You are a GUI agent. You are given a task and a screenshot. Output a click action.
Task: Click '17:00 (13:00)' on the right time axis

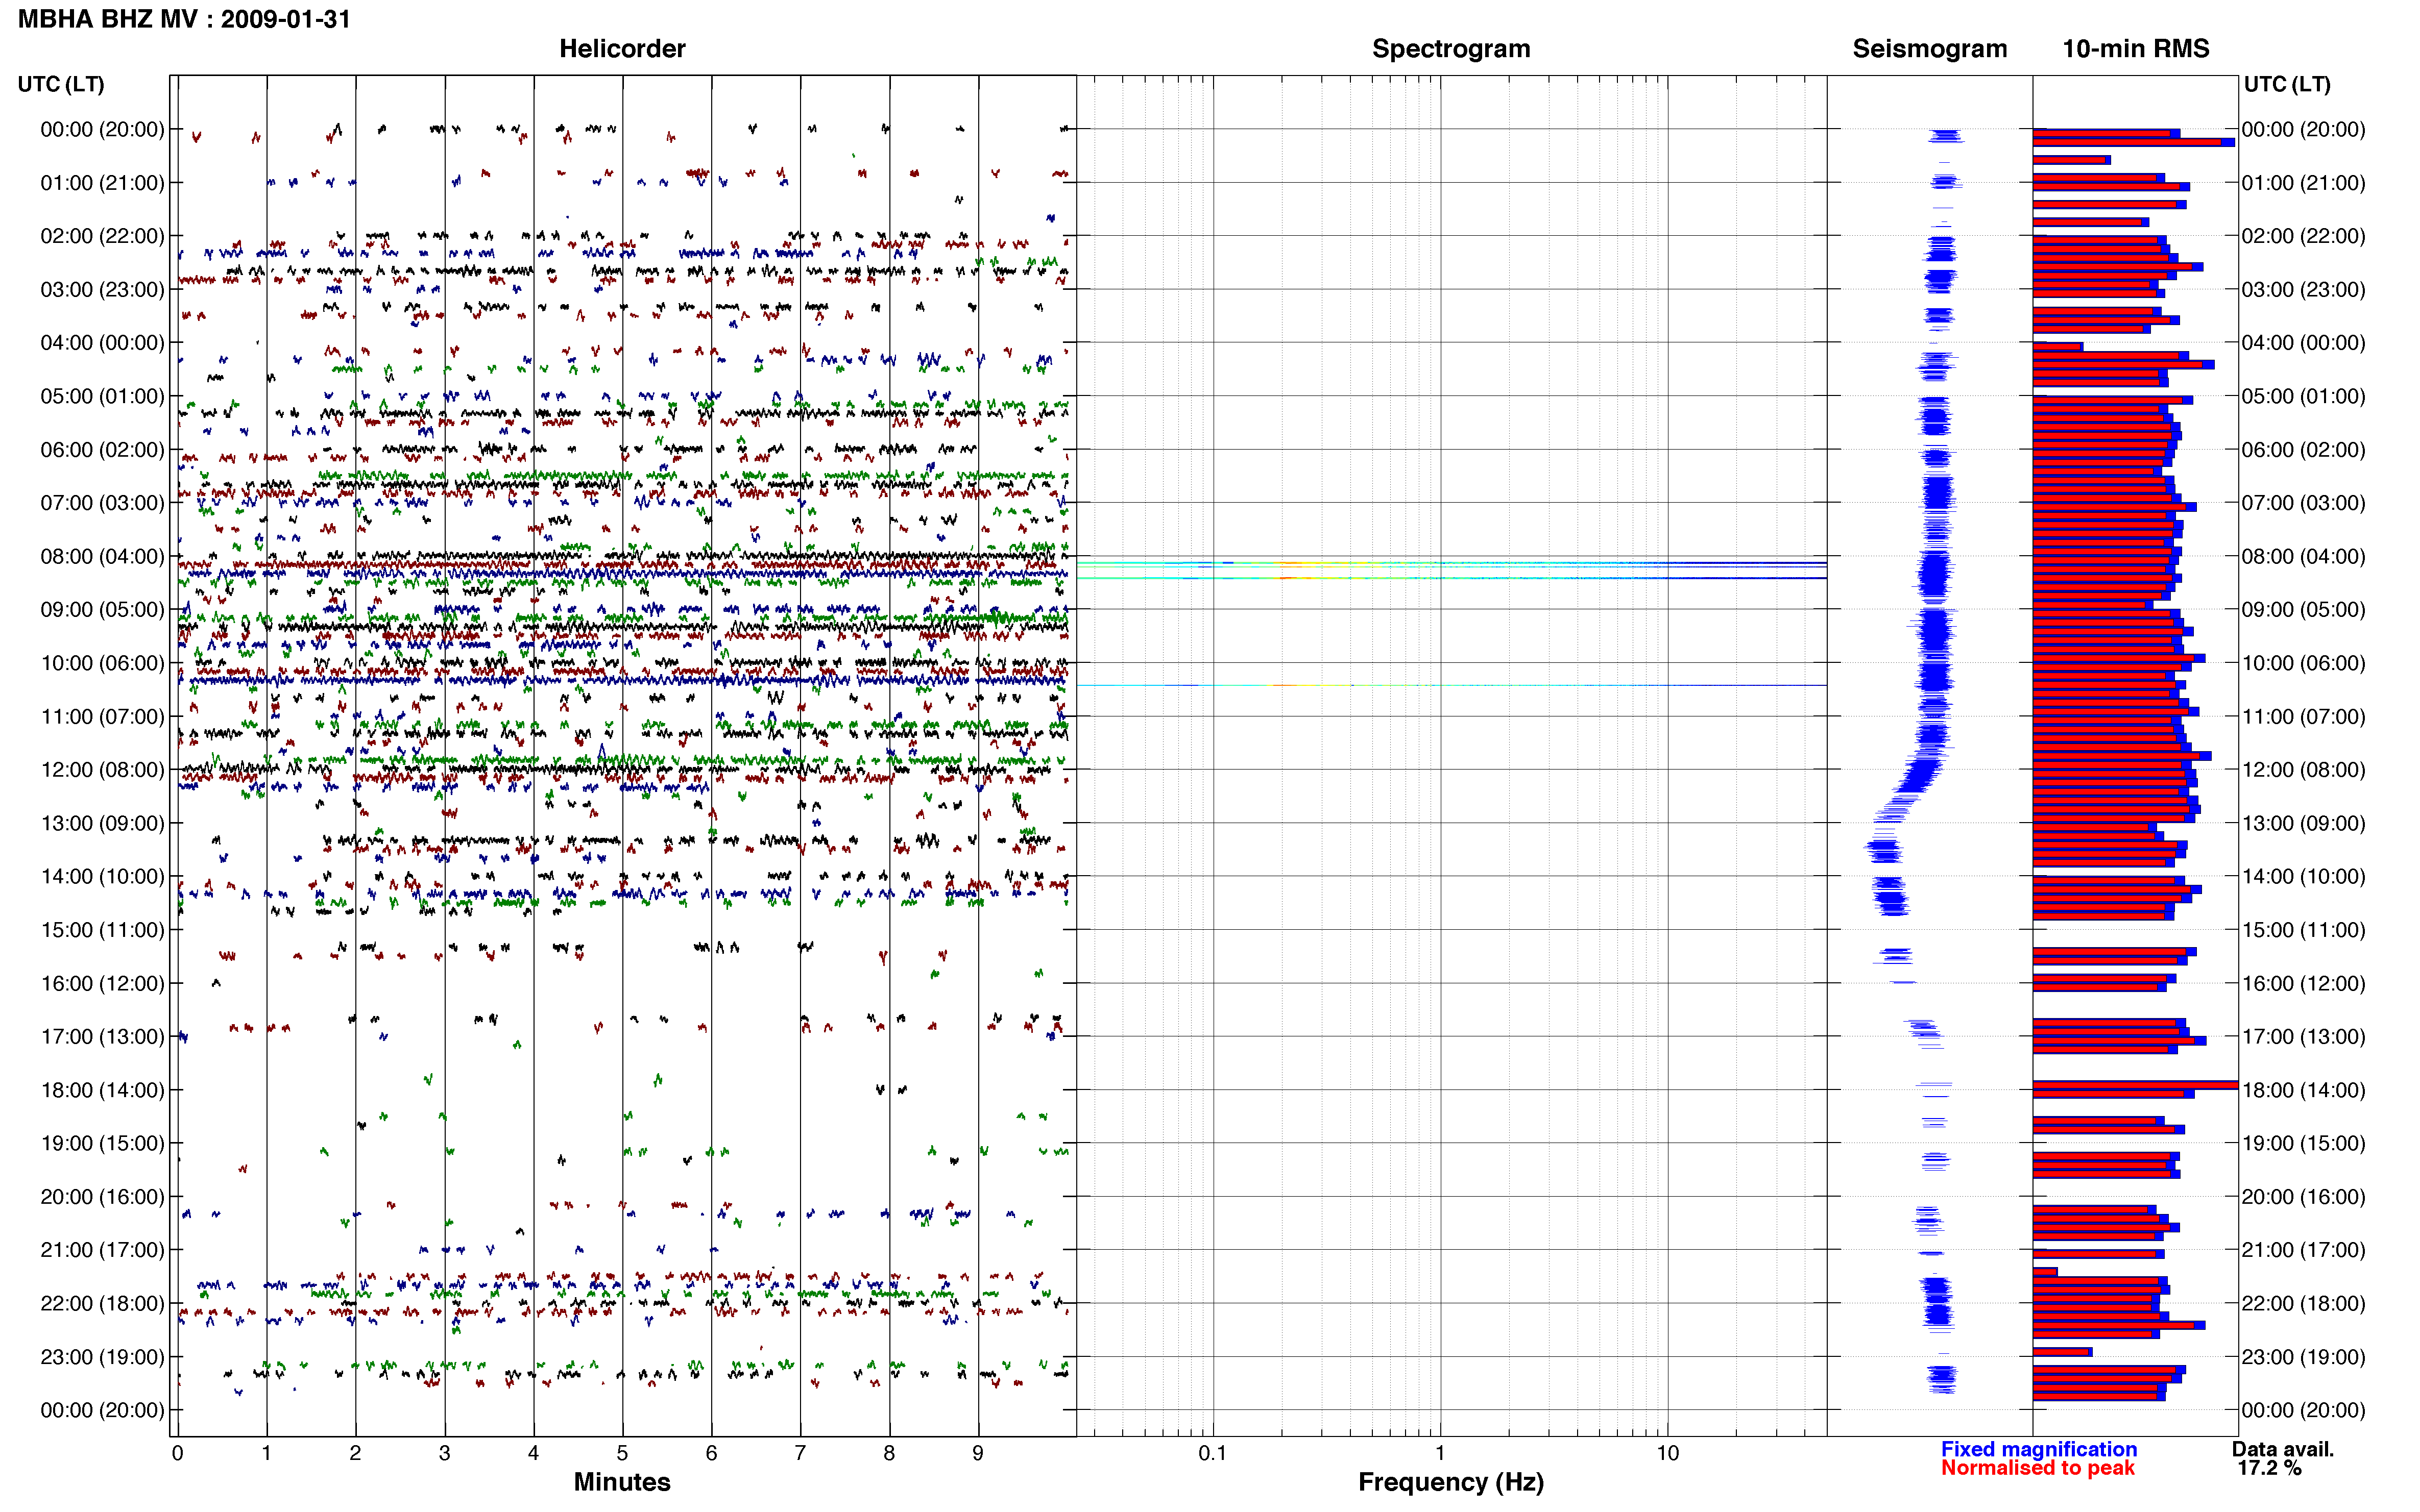coord(2303,1037)
